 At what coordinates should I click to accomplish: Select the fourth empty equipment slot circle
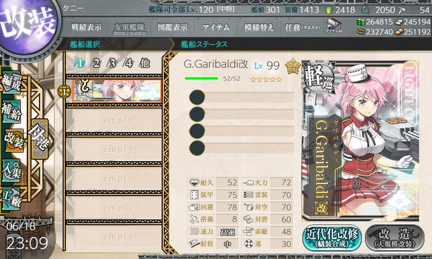pyautogui.click(x=197, y=148)
